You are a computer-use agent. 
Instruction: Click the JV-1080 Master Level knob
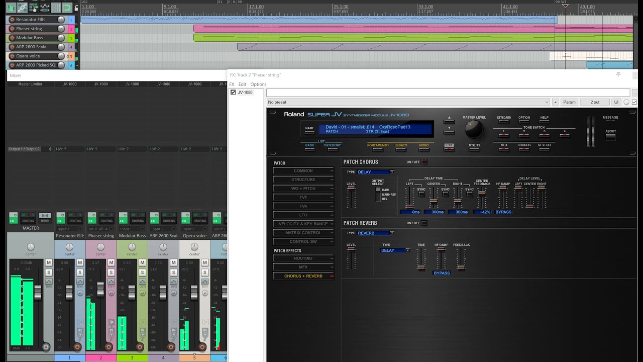pos(474,130)
